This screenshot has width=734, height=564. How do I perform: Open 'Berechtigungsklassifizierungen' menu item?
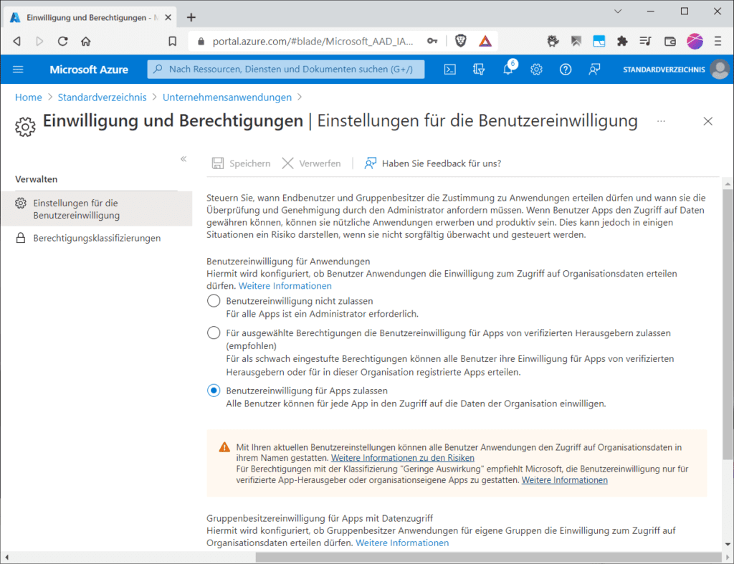tap(97, 238)
